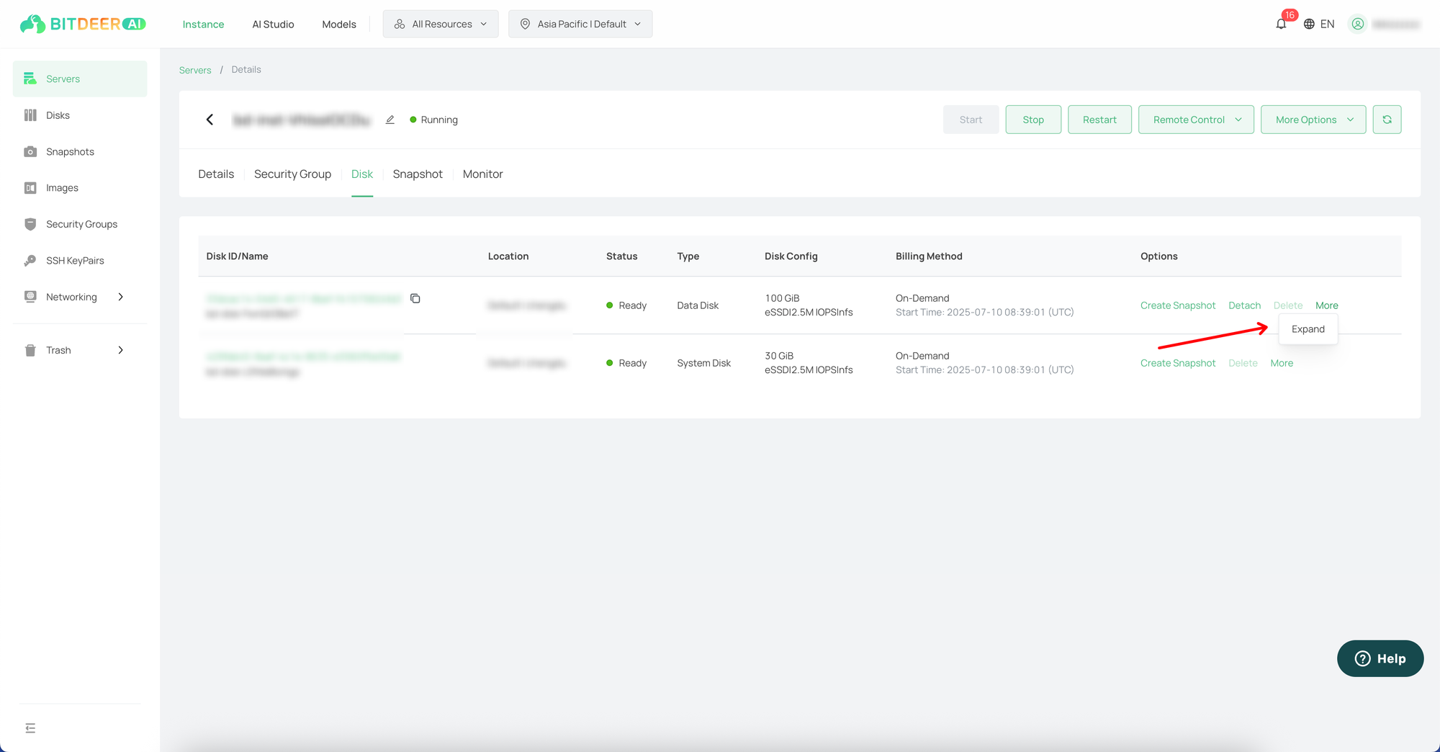The height and width of the screenshot is (752, 1440).
Task: Go back using the left arrow
Action: [x=210, y=120]
